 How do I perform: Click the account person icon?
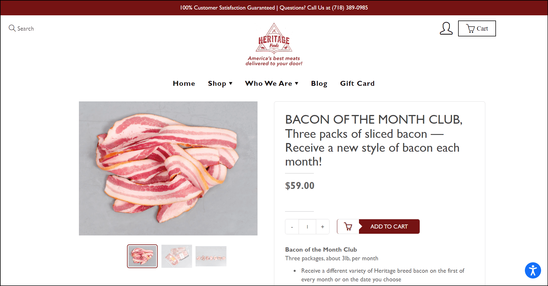point(446,28)
